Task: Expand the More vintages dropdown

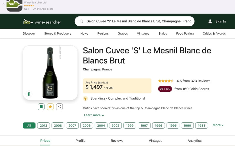Action: point(218,125)
